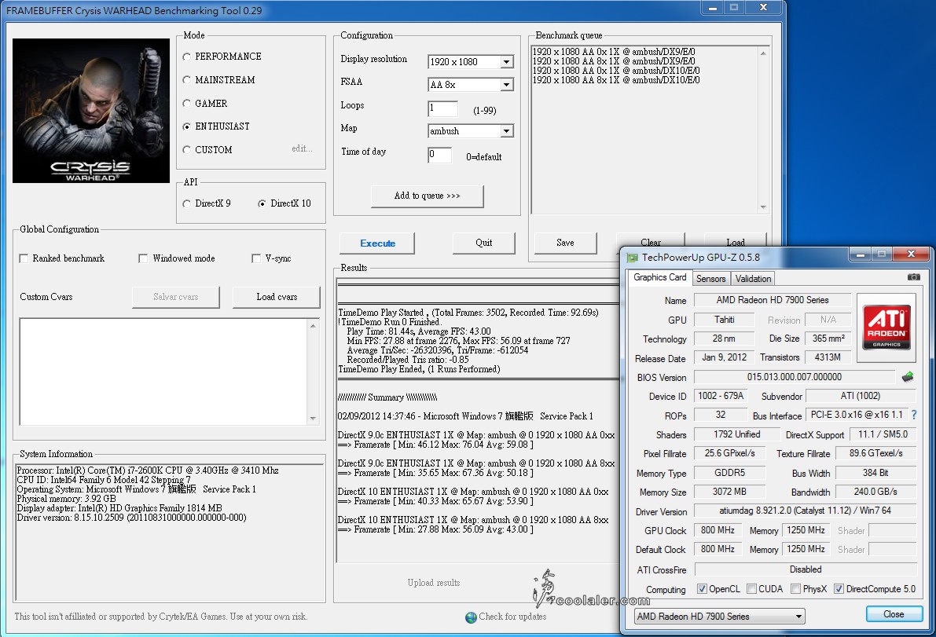
Task: Click the Benchmark queue scrollbar down arrow
Action: (x=763, y=207)
